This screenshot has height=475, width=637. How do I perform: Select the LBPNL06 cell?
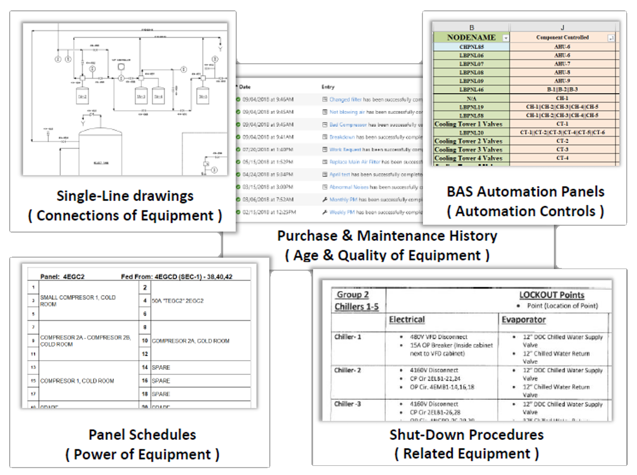(x=471, y=55)
